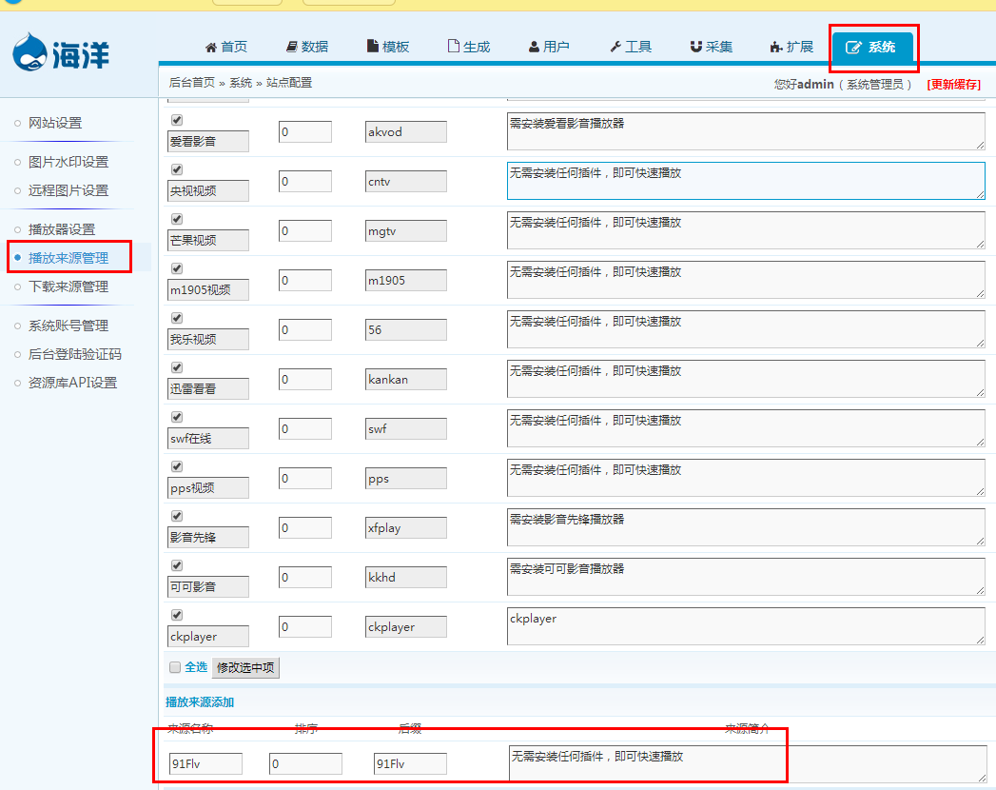Focus the swf suffix field

(x=406, y=429)
